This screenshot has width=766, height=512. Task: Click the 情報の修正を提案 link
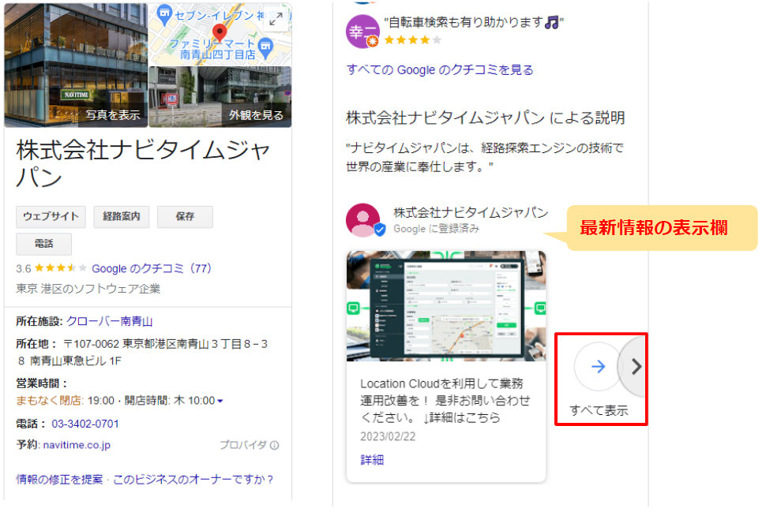pyautogui.click(x=59, y=480)
